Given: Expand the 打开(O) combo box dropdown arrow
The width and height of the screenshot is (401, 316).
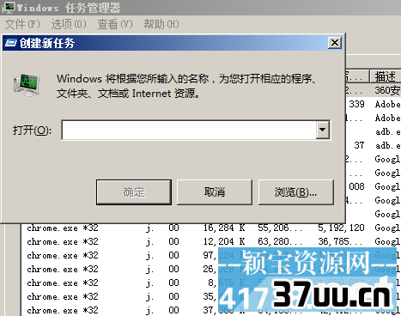Looking at the screenshot, I should point(323,130).
